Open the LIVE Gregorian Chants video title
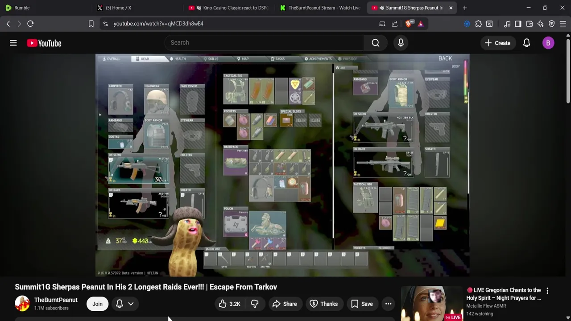This screenshot has height=321, width=571. click(504, 294)
